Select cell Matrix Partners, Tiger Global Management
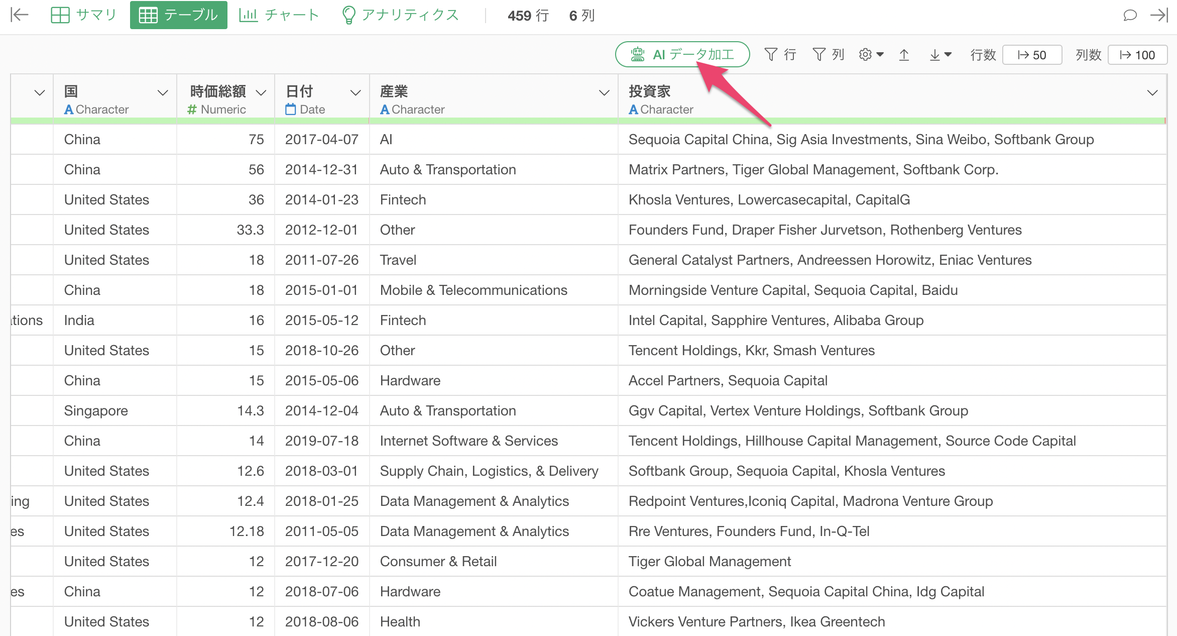This screenshot has height=636, width=1177. [892, 169]
